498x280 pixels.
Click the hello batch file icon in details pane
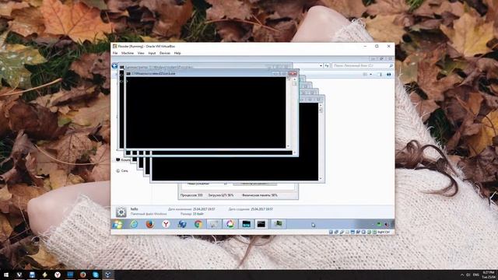[121, 212]
